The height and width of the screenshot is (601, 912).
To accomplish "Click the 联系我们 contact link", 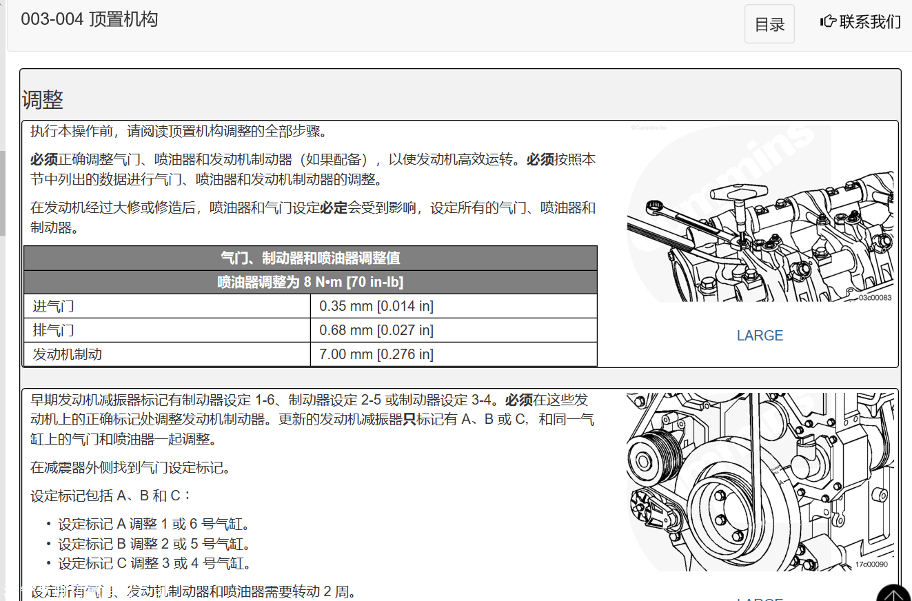I will pos(869,22).
